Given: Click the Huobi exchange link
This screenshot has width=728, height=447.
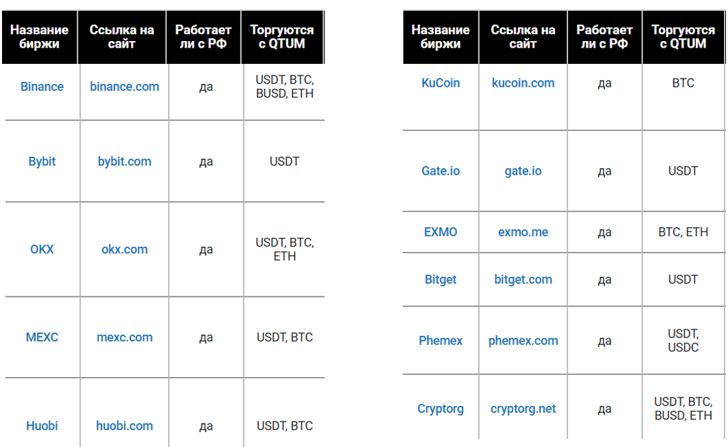Looking at the screenshot, I should tap(42, 425).
